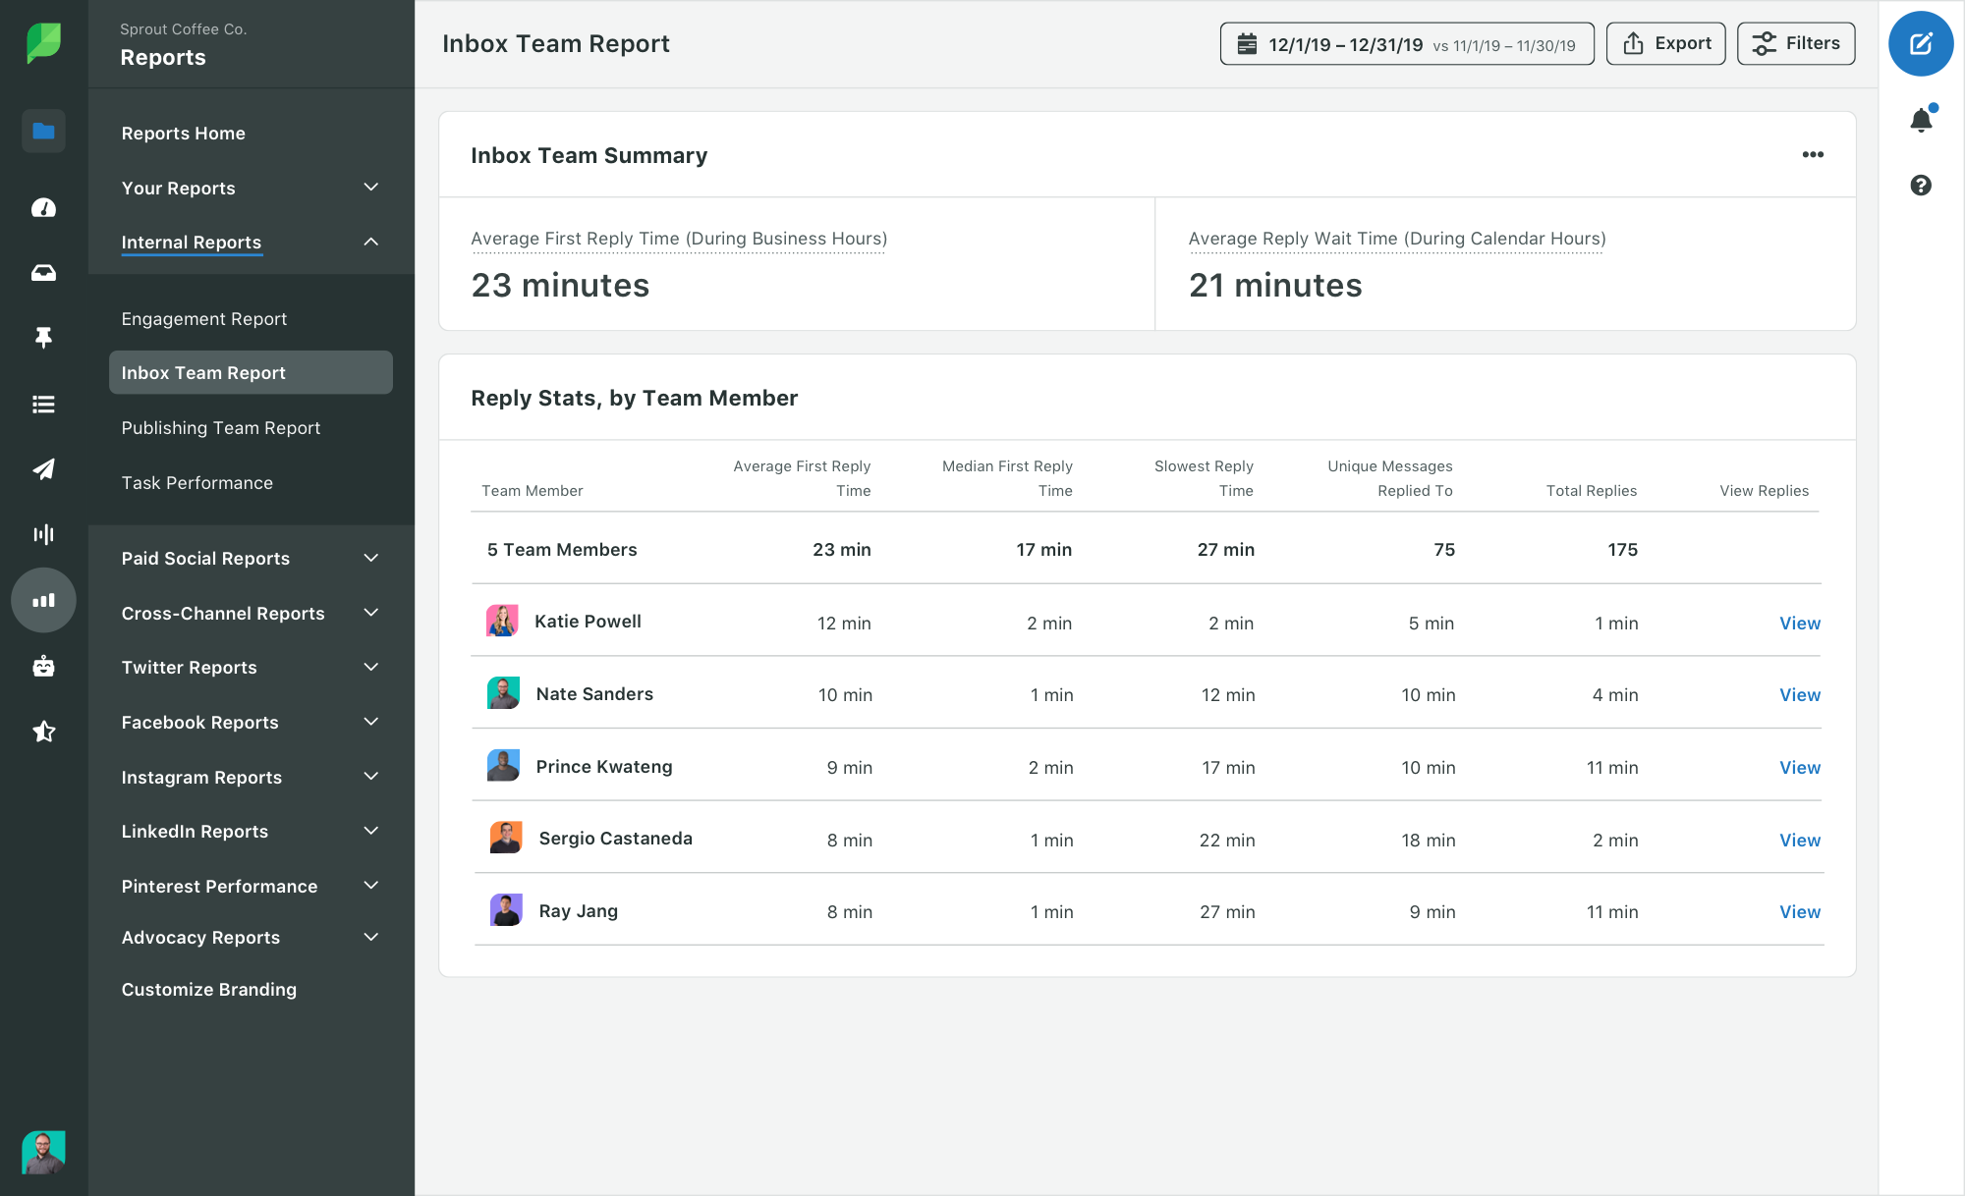
Task: Click the Internal Reports collapse toggle
Action: click(x=370, y=242)
